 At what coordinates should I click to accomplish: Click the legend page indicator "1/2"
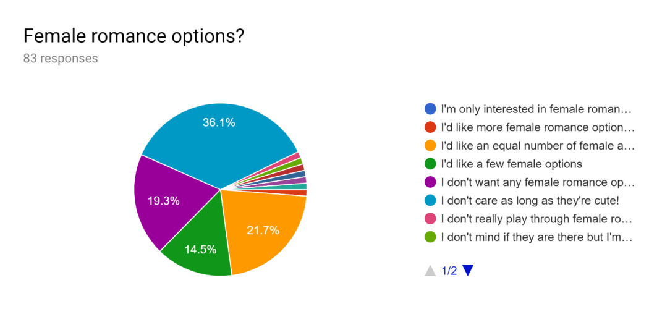point(449,270)
